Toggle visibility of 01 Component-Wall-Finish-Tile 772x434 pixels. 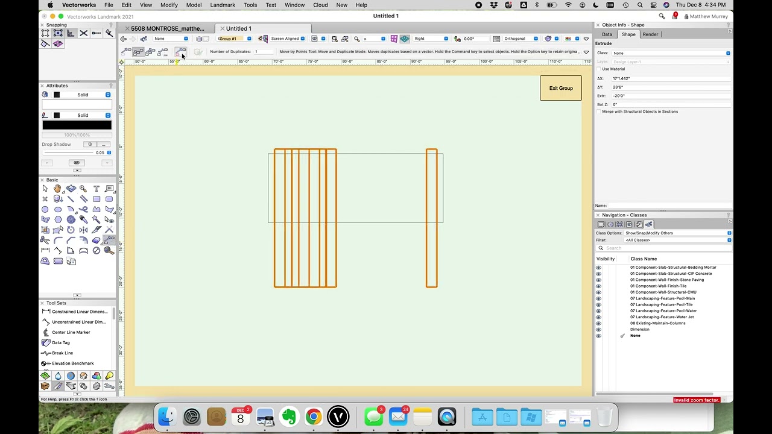coord(598,286)
